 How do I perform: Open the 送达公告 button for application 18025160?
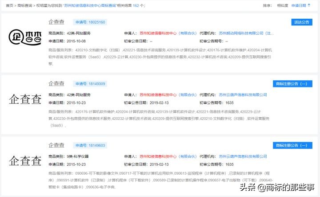[302, 22]
